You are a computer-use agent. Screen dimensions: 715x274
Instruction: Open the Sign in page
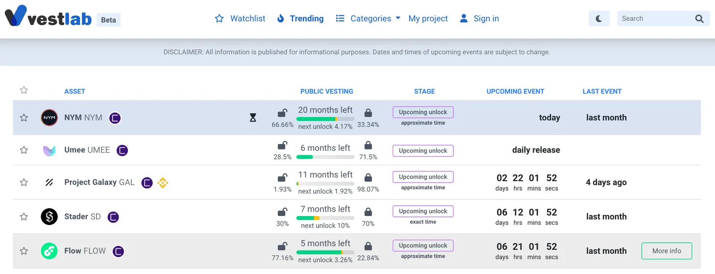(486, 18)
